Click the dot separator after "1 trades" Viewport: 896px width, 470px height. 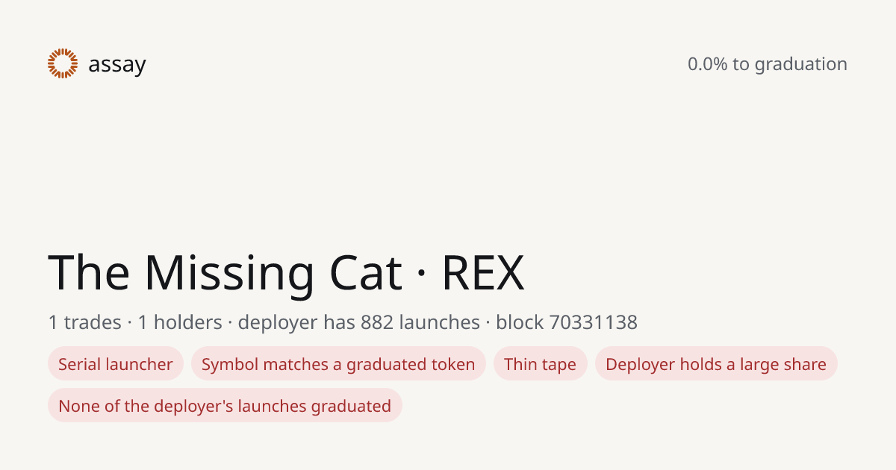coord(129,323)
